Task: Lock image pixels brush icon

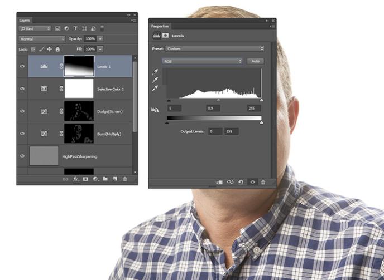Action: (x=42, y=49)
